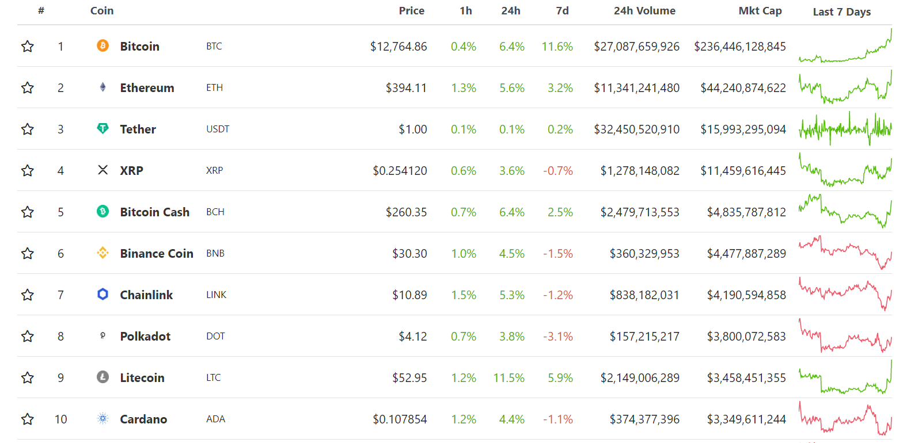Sort by the Coin column header
This screenshot has width=922, height=443.
(x=102, y=11)
